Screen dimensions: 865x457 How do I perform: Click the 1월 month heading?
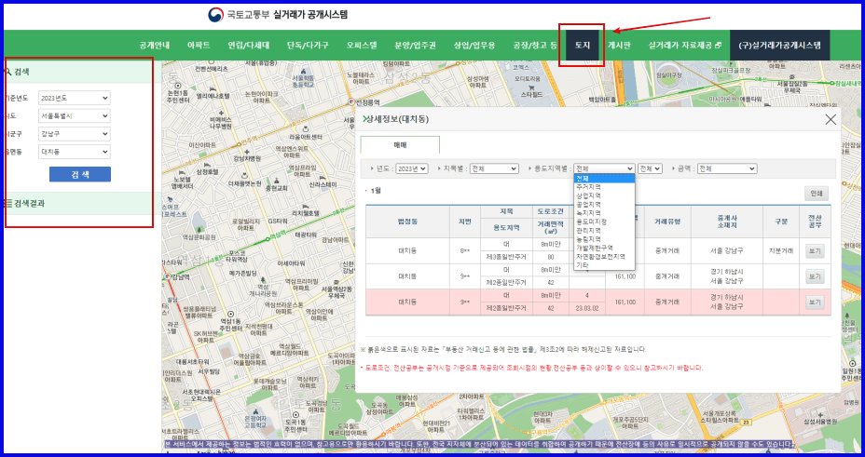[x=376, y=191]
